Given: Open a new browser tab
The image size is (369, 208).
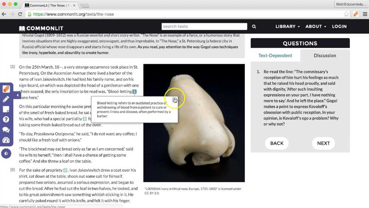Looking at the screenshot, I should [85, 6].
